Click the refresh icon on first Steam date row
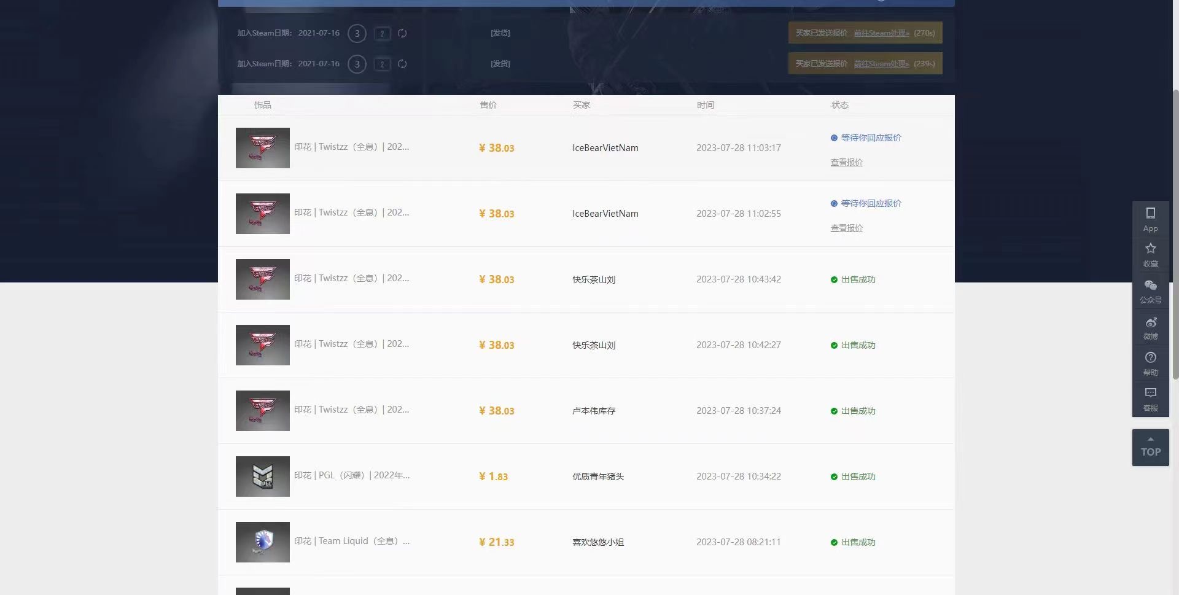1179x595 pixels. point(402,33)
